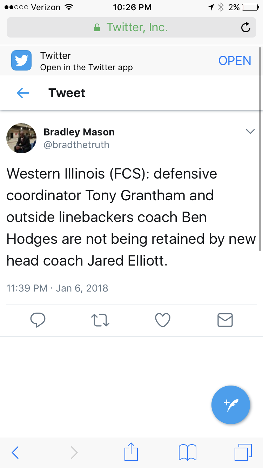Viewport: 263px width, 468px height.
Task: Share tweet via direct message envelope
Action: 225,320
